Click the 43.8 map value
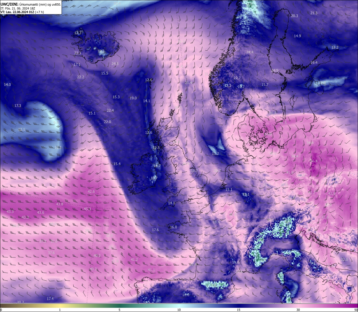 point(60,204)
